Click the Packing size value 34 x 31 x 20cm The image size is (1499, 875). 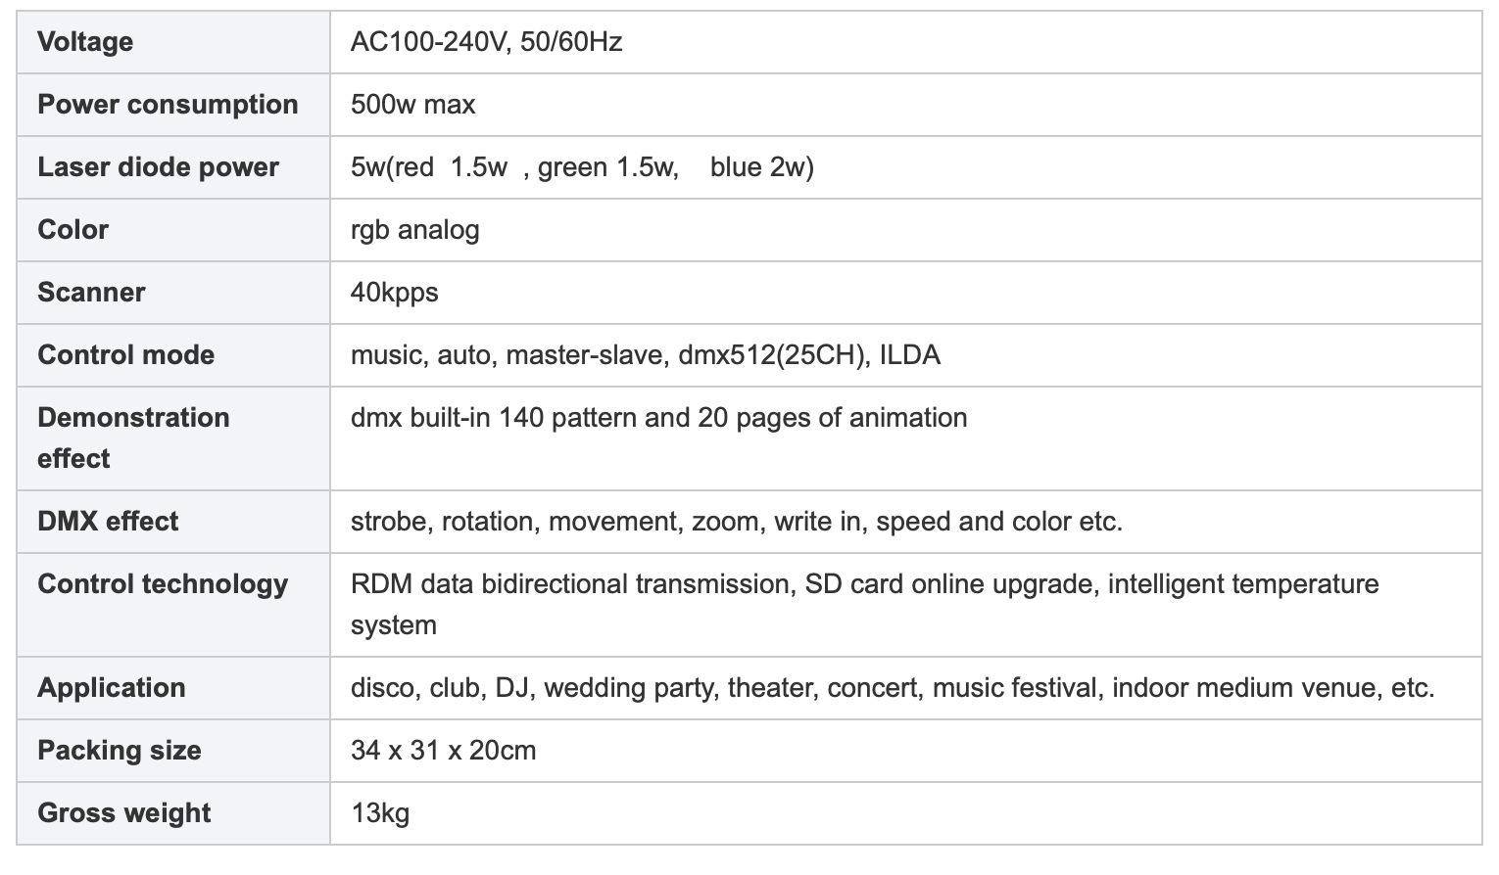point(443,751)
